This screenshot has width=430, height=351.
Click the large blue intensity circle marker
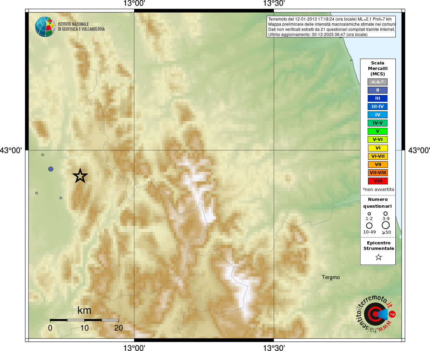point(51,169)
